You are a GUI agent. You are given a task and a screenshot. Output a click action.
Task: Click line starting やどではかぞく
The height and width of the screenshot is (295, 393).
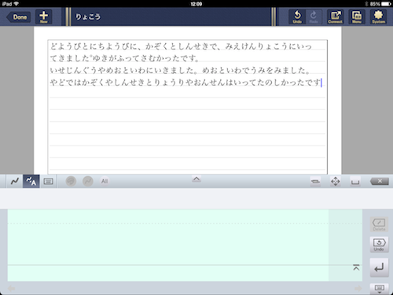point(185,83)
